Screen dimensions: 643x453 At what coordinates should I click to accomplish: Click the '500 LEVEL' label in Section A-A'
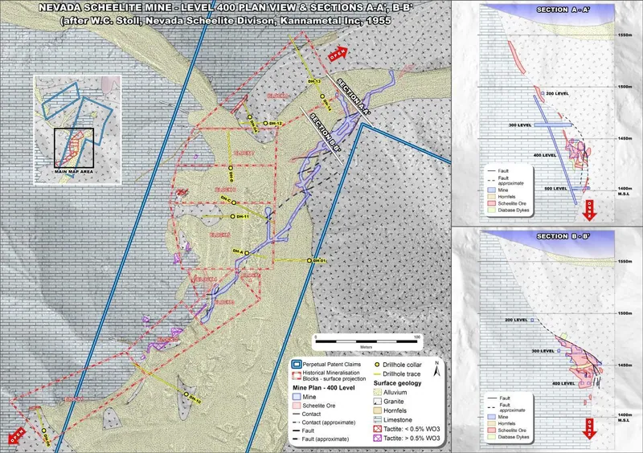[555, 189]
